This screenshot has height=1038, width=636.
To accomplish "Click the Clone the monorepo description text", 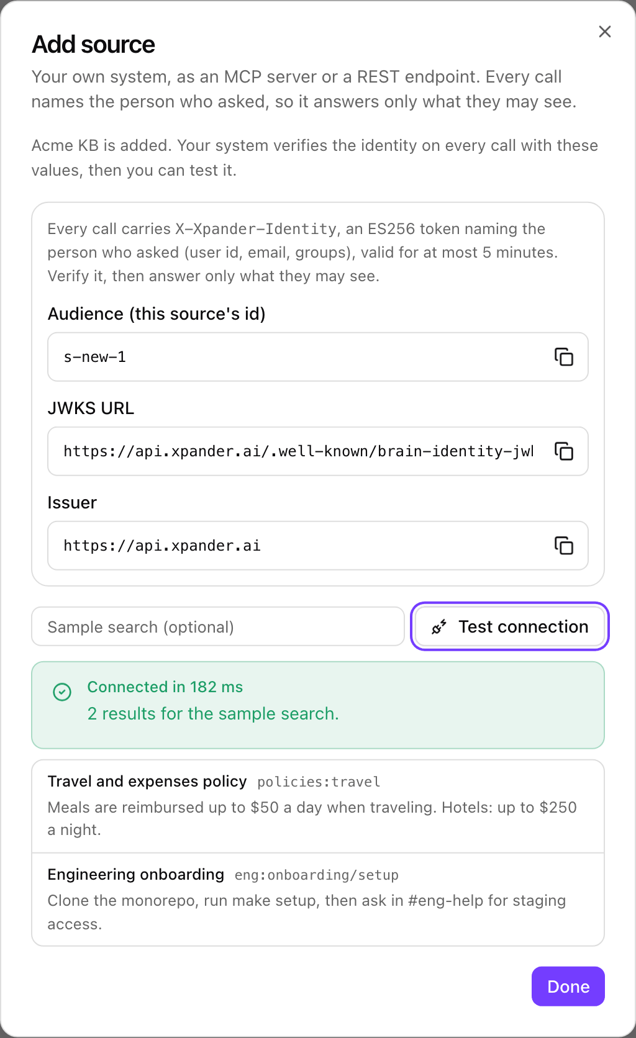I will 307,912.
